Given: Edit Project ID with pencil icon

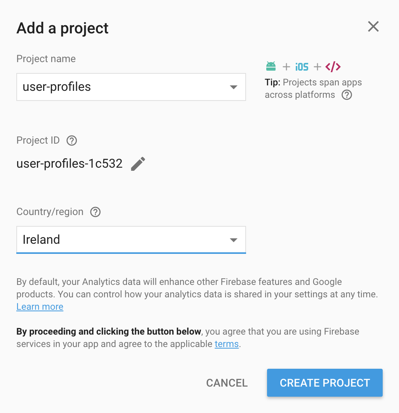Looking at the screenshot, I should tap(138, 164).
